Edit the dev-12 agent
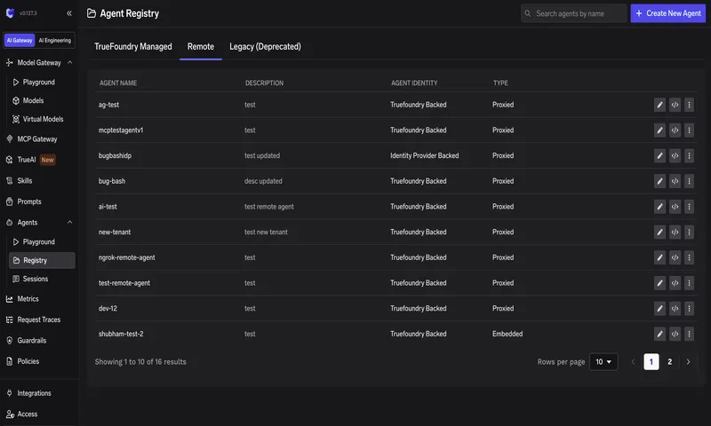711x426 pixels. [659, 308]
